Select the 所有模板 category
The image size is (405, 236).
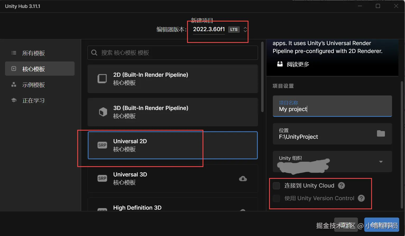point(40,53)
